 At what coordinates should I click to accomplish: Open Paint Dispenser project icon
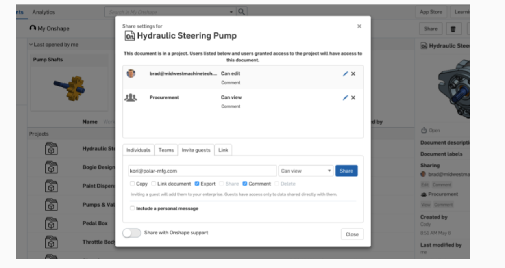click(x=51, y=186)
